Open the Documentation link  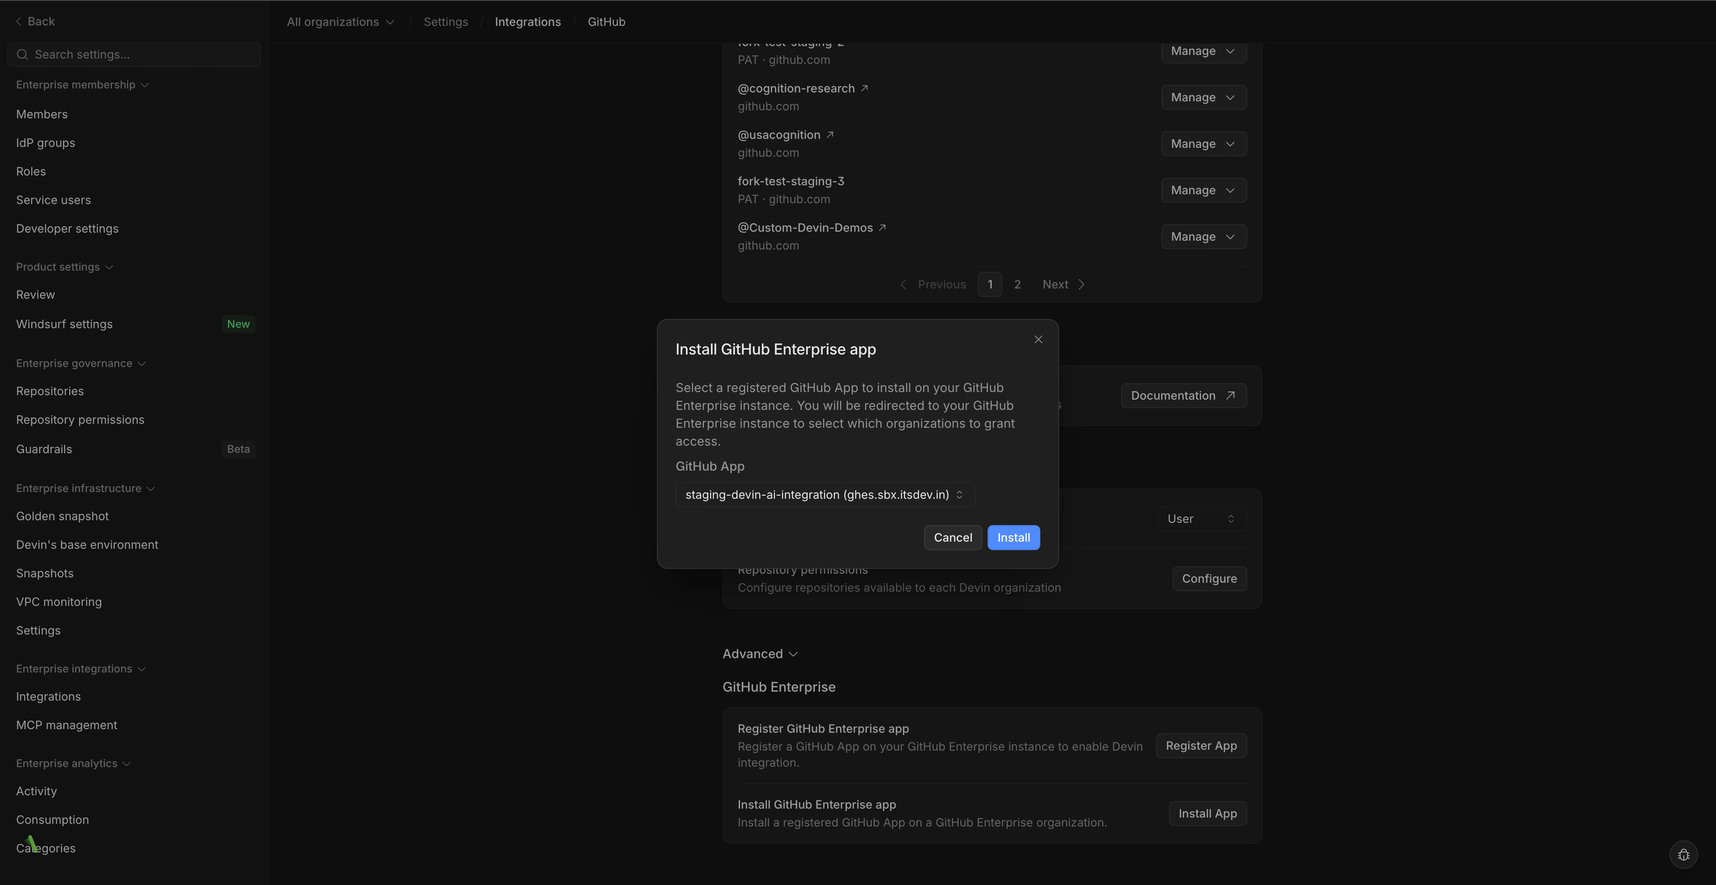1183,396
